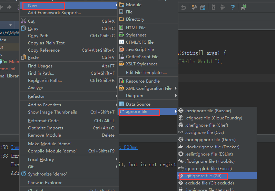The height and width of the screenshot is (191, 275).
Task: Select the Main class in the project tree
Action: point(13,61)
